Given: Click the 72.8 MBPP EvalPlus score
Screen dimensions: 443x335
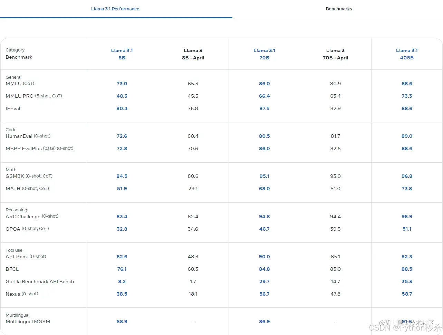Looking at the screenshot, I should [122, 149].
